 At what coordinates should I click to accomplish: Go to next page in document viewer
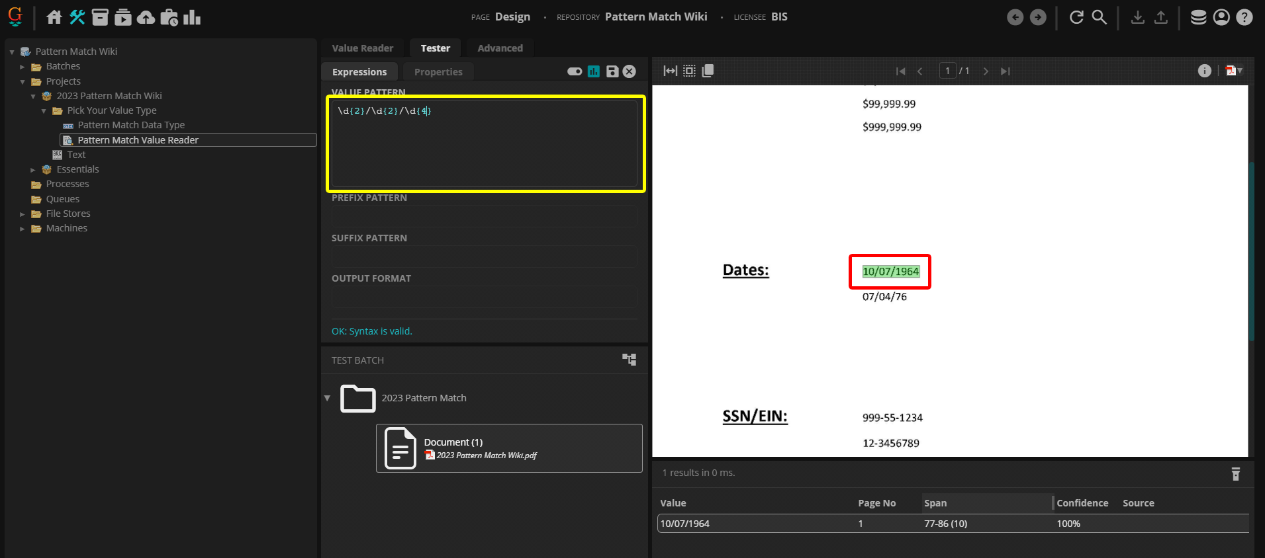(986, 71)
